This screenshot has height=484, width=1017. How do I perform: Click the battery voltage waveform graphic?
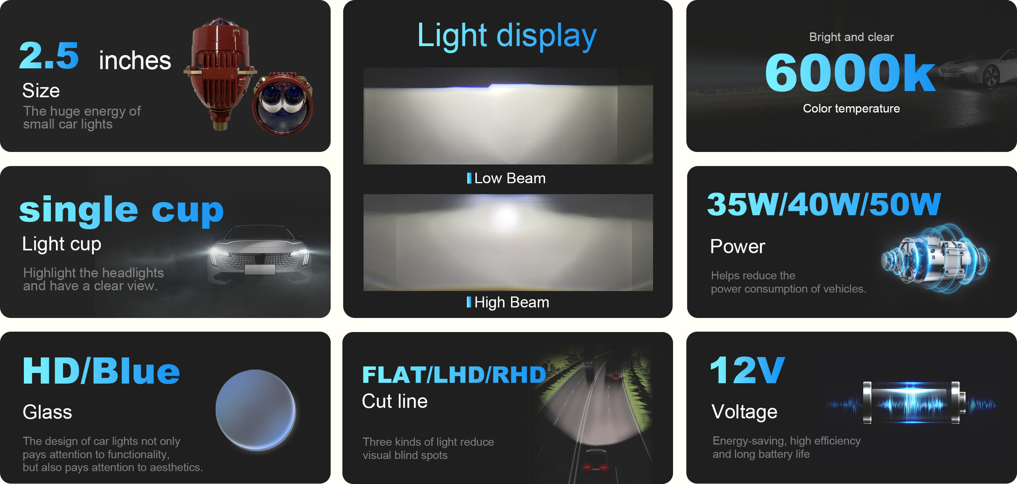tap(911, 403)
